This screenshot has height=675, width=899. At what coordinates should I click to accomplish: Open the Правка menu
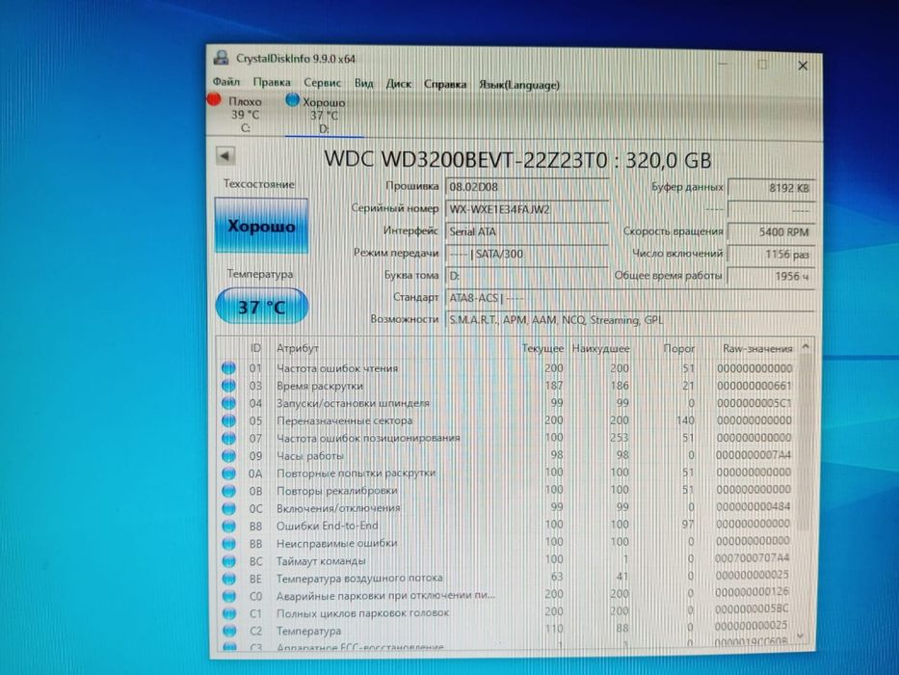[x=271, y=83]
